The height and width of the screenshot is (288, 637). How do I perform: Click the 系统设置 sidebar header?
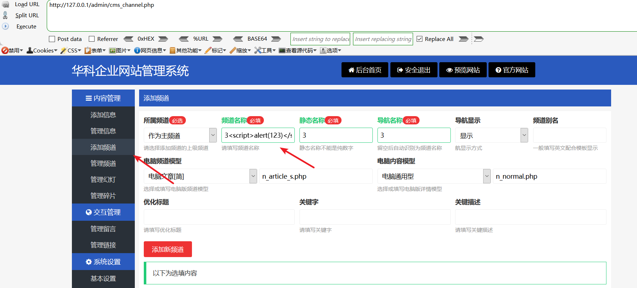[103, 262]
